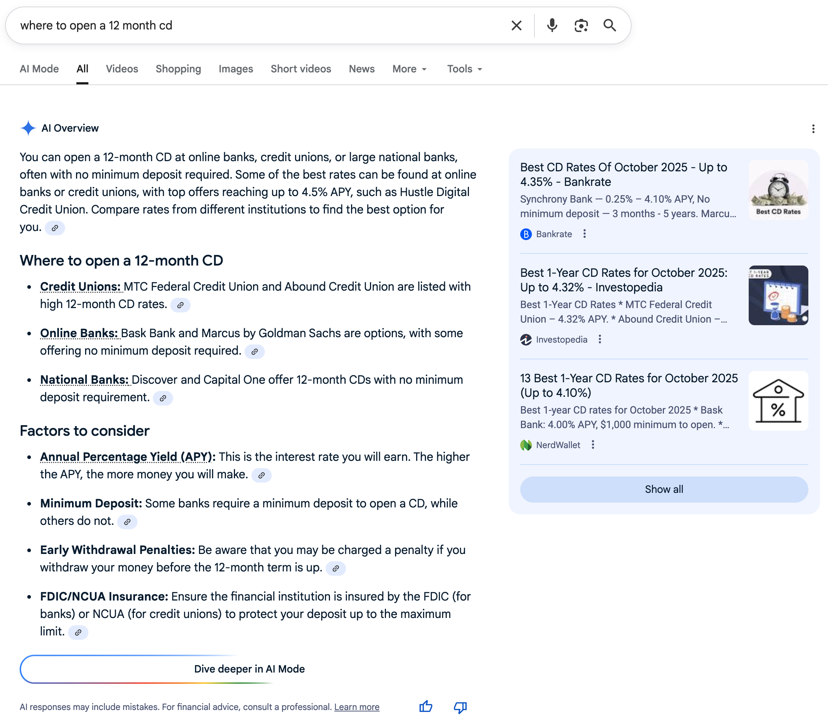
Task: Click link icon after Credit Unions bullet
Action: coord(180,305)
